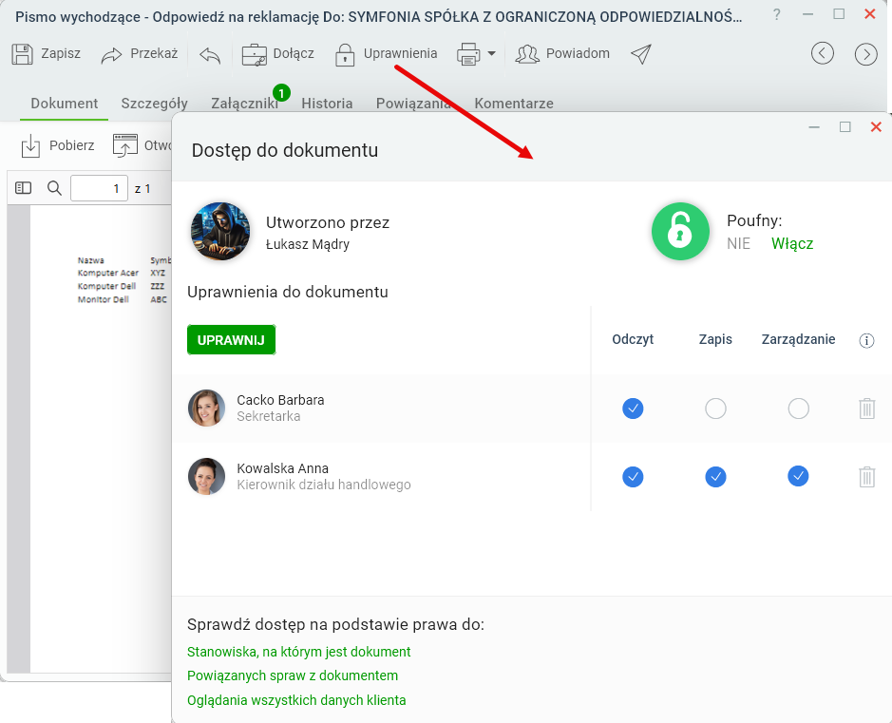Switch to the Dokument tab
The width and height of the screenshot is (892, 723).
click(x=65, y=103)
